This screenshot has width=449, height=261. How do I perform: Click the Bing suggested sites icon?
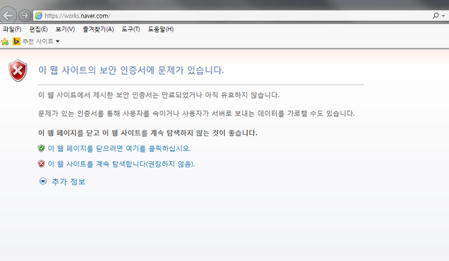click(x=17, y=42)
